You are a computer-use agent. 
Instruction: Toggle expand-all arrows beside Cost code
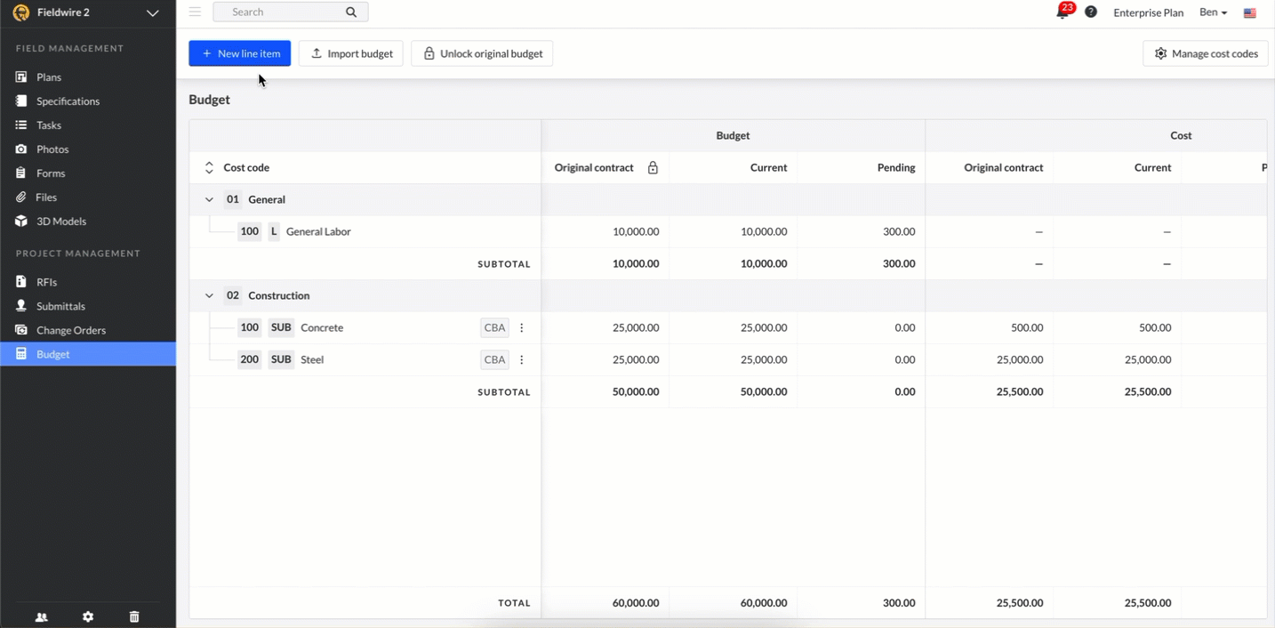point(209,167)
